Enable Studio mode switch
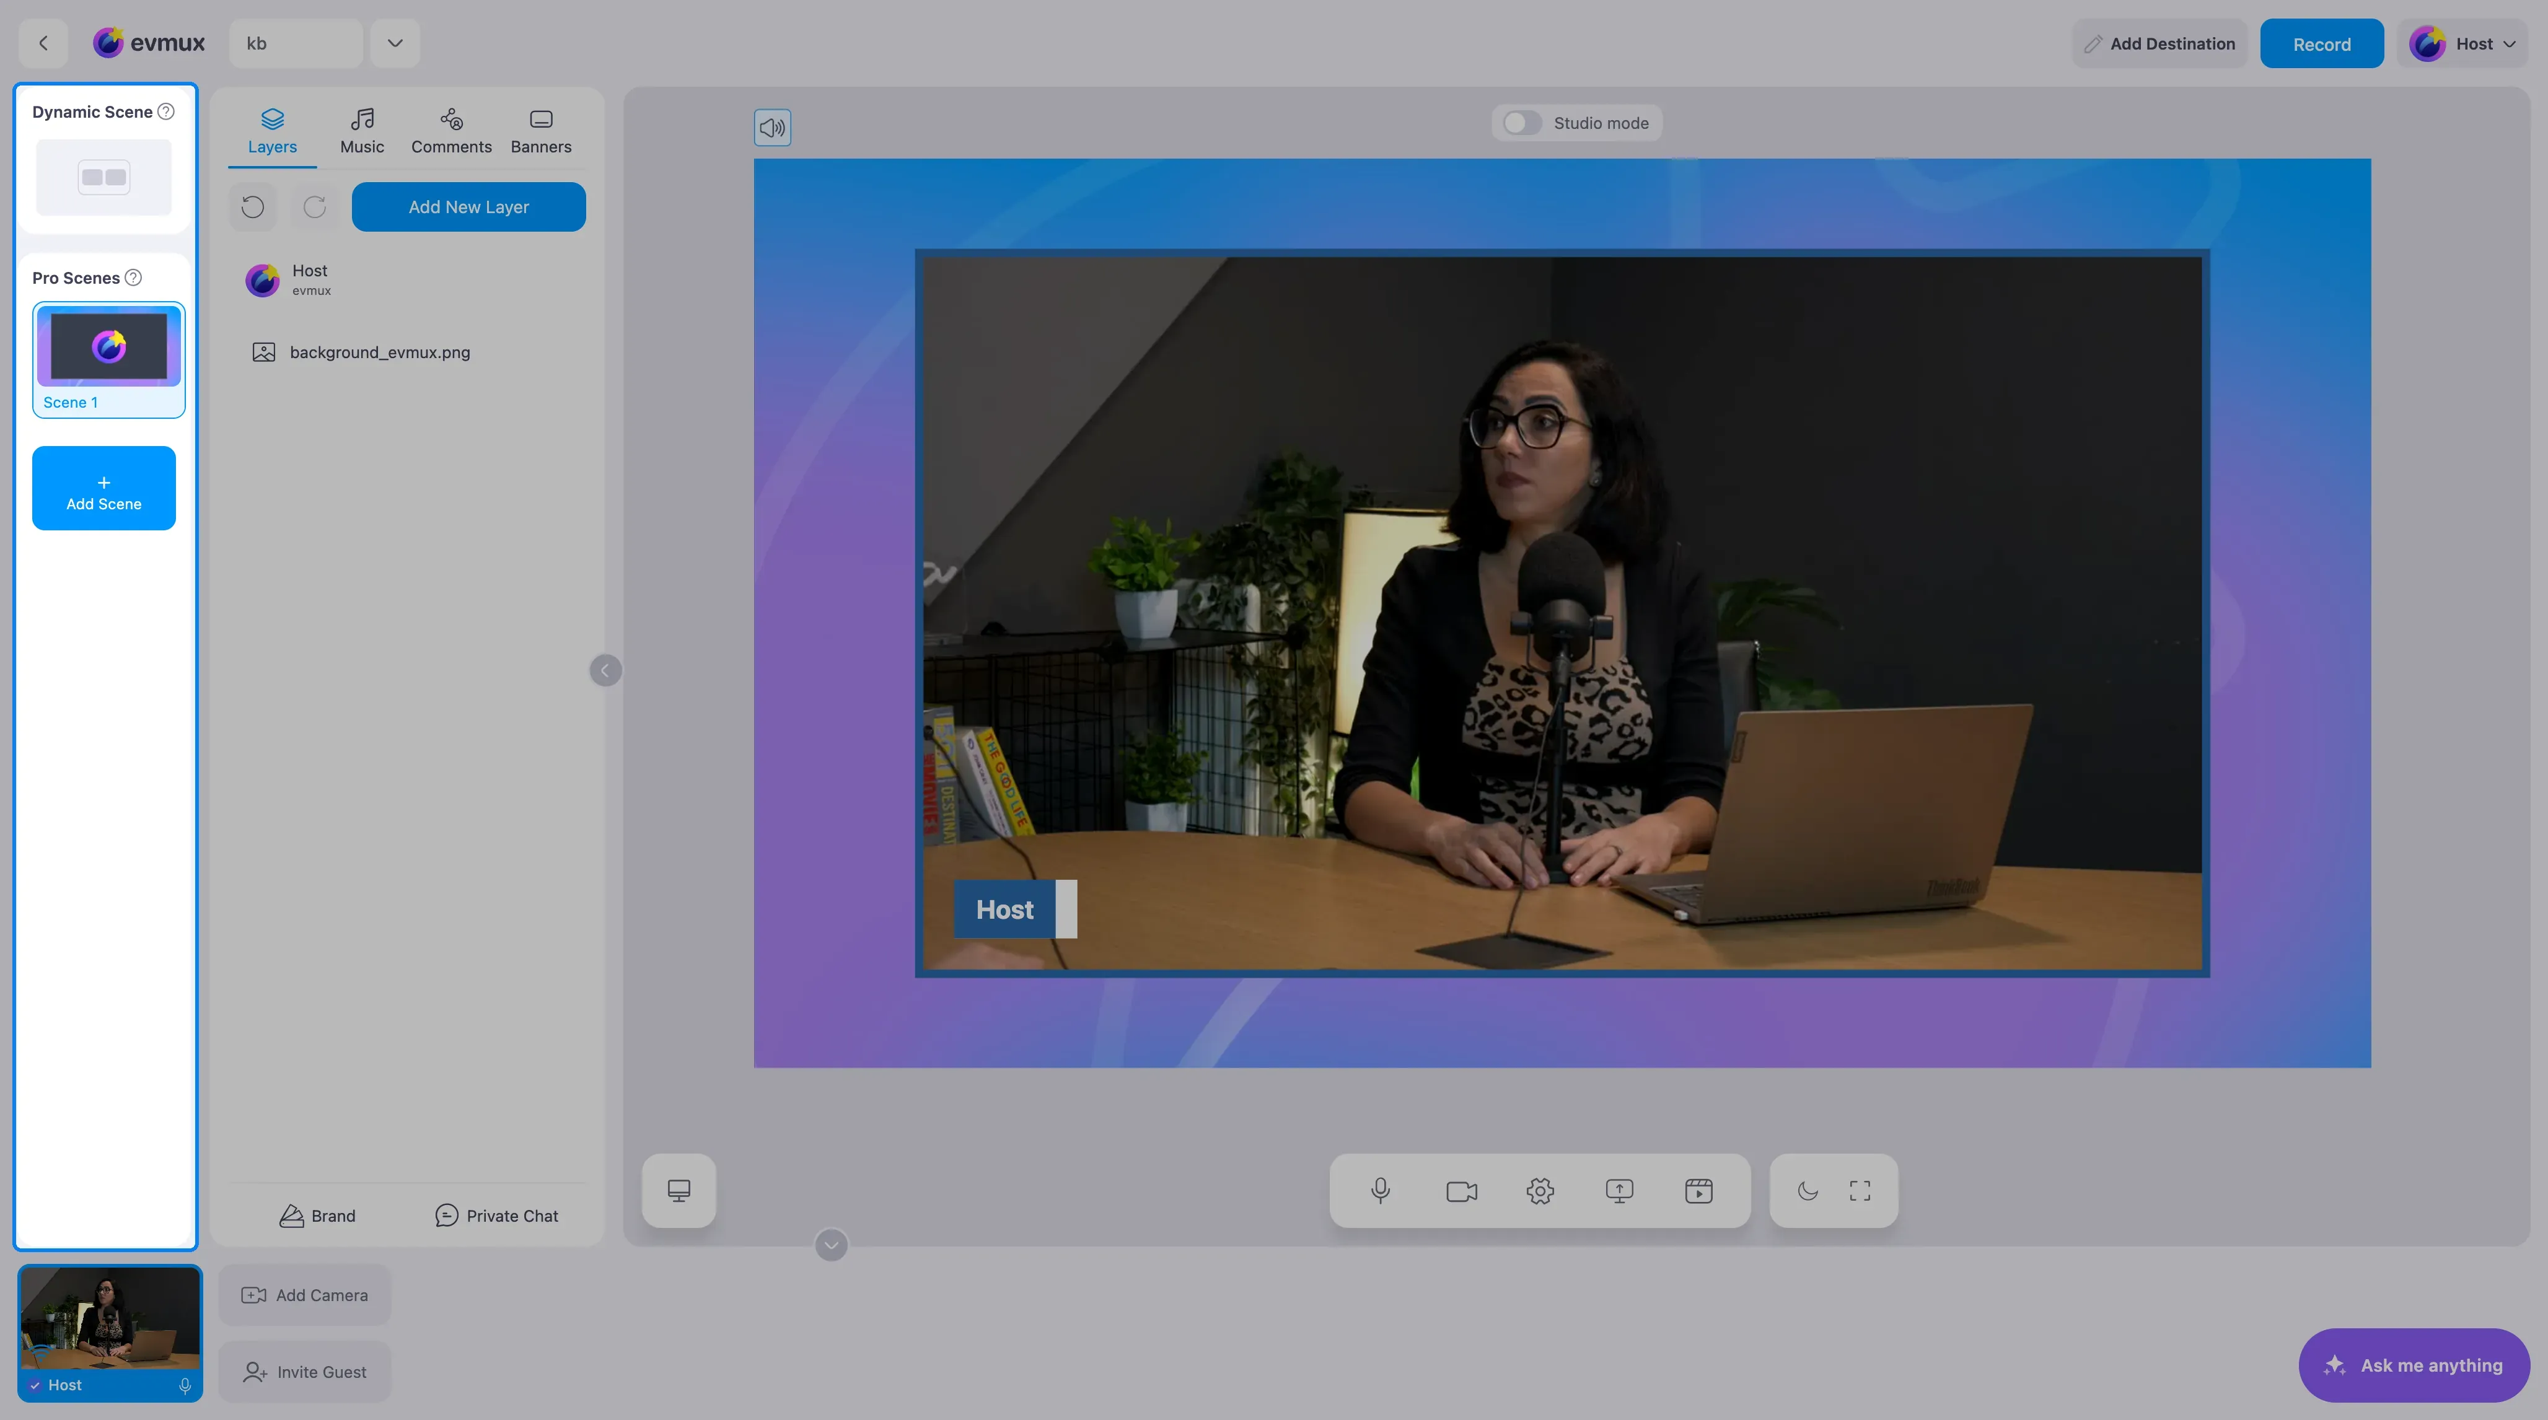The width and height of the screenshot is (2548, 1420). [x=1522, y=124]
